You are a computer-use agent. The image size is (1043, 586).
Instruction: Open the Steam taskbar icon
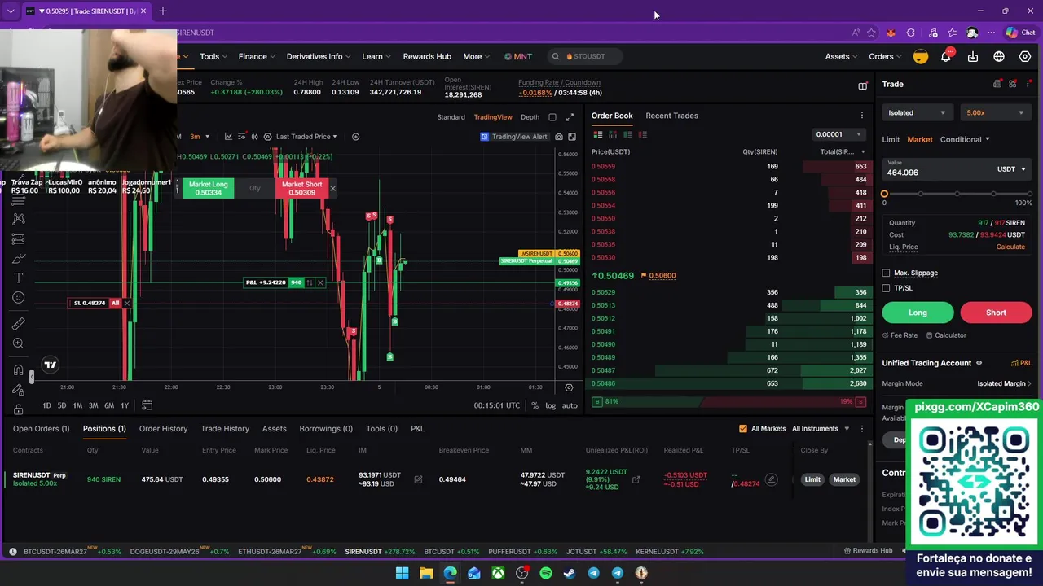coord(570,573)
